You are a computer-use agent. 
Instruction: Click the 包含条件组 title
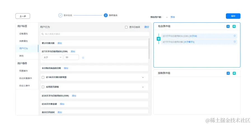pos(164,26)
